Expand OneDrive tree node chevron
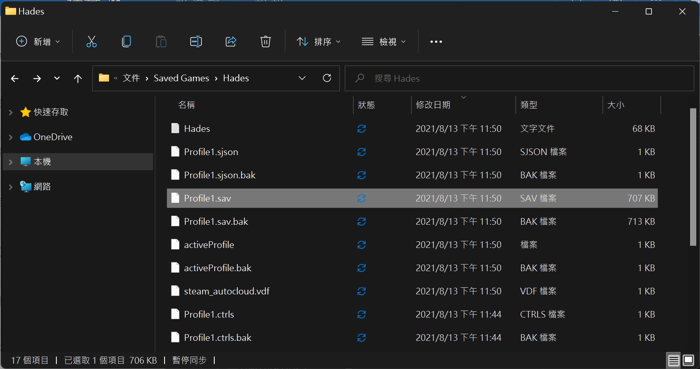Viewport: 700px width, 369px height. click(11, 137)
